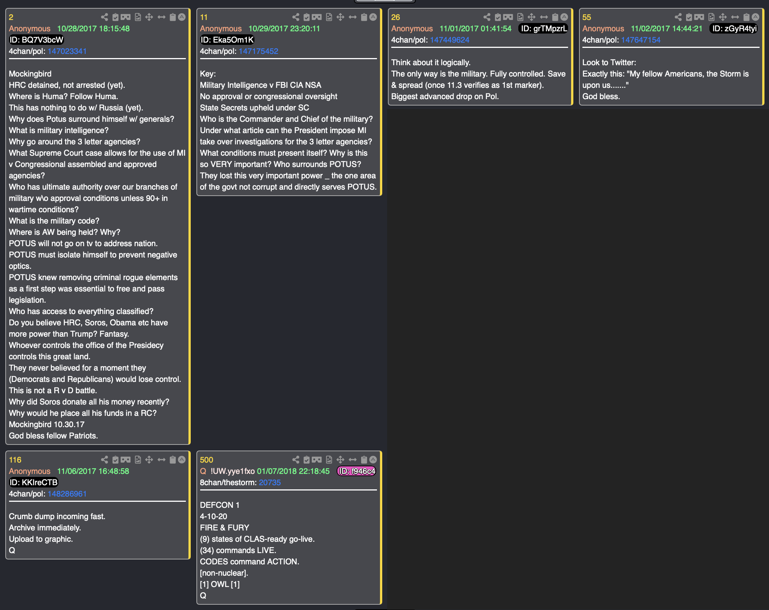Click the horizontal double-arrow icon on post 2
Image resolution: width=769 pixels, height=610 pixels.
(x=161, y=17)
